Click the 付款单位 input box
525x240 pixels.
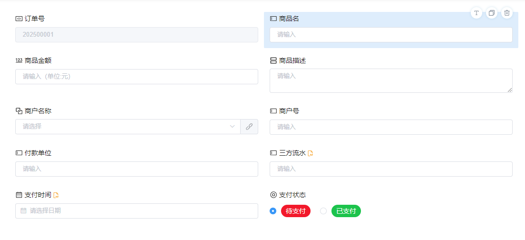click(x=136, y=169)
